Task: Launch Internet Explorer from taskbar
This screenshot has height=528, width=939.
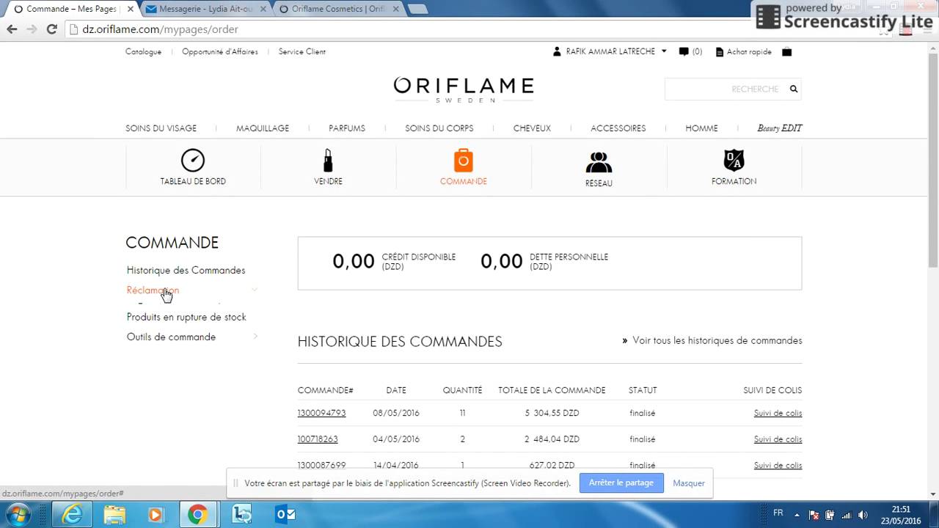Action: (x=72, y=515)
